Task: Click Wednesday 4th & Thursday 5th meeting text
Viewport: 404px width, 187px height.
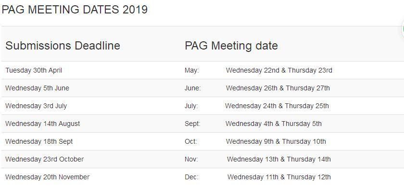Action: tap(273, 124)
